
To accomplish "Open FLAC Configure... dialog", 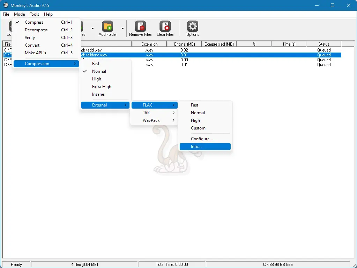I will [x=205, y=139].
